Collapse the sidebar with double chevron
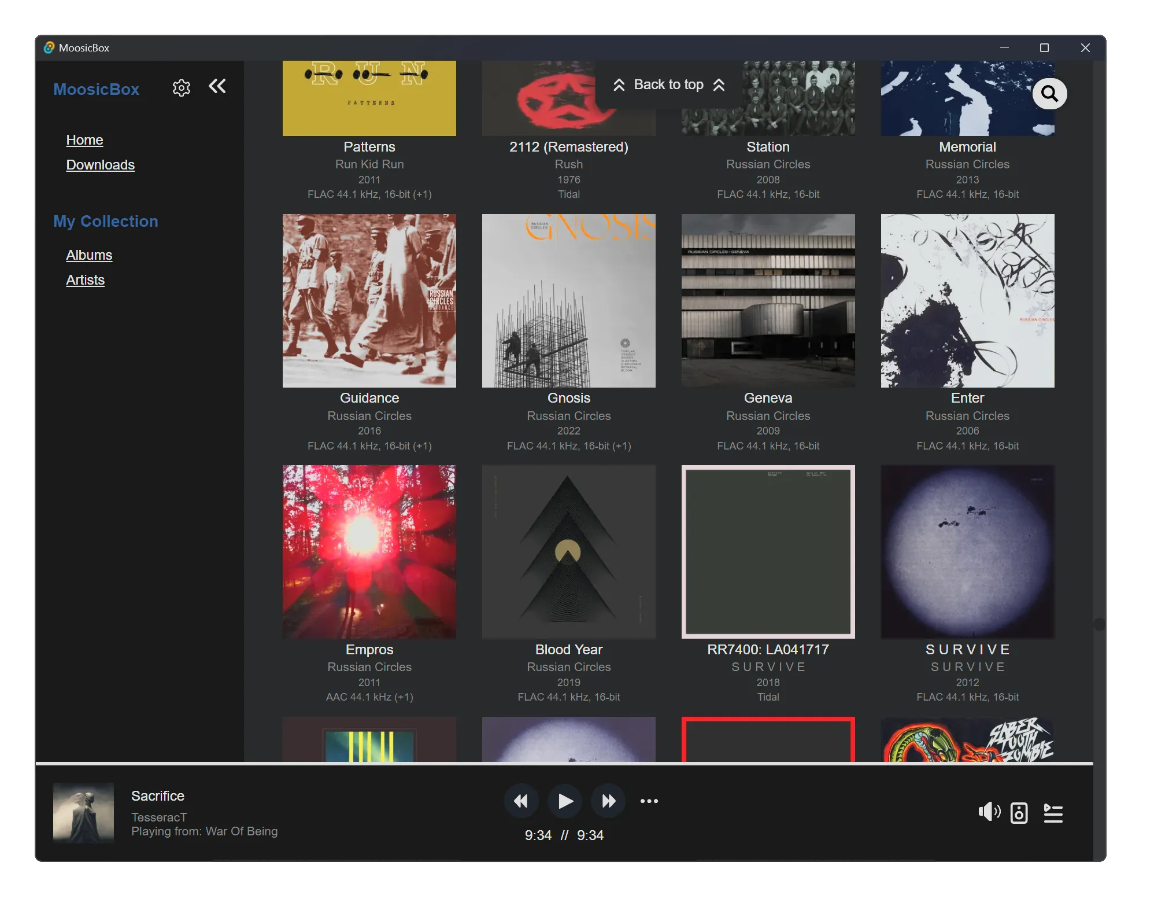 click(217, 87)
